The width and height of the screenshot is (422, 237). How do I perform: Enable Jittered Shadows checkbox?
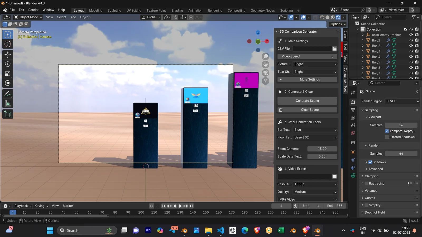coord(387,137)
